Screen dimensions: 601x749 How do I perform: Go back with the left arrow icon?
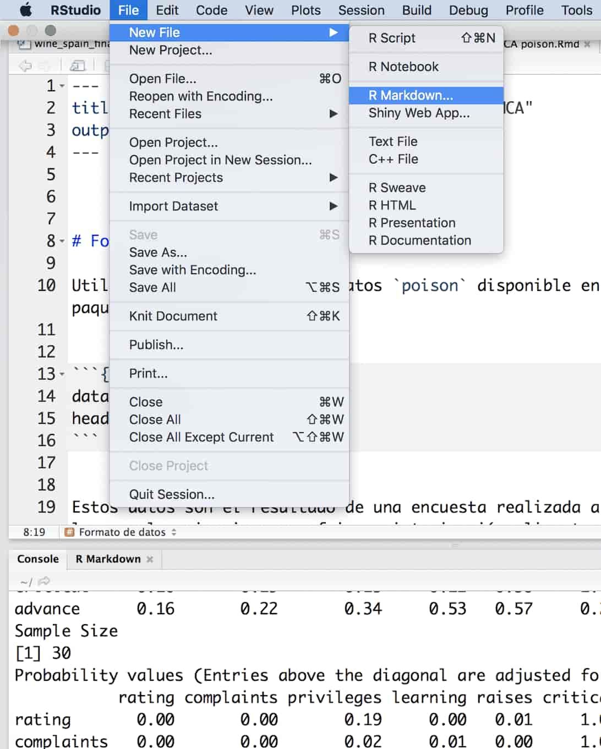pos(25,66)
